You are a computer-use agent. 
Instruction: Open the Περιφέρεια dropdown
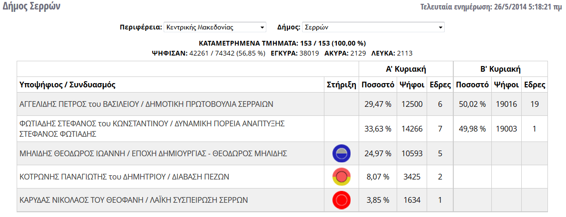click(x=215, y=27)
